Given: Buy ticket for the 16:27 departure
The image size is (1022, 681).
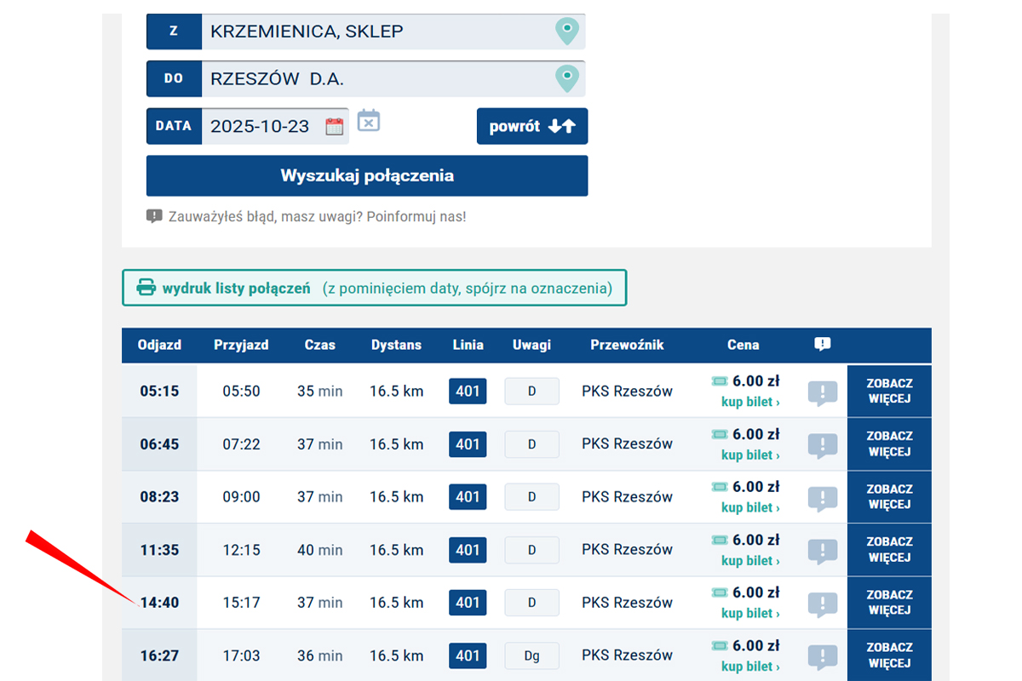Looking at the screenshot, I should [x=749, y=667].
